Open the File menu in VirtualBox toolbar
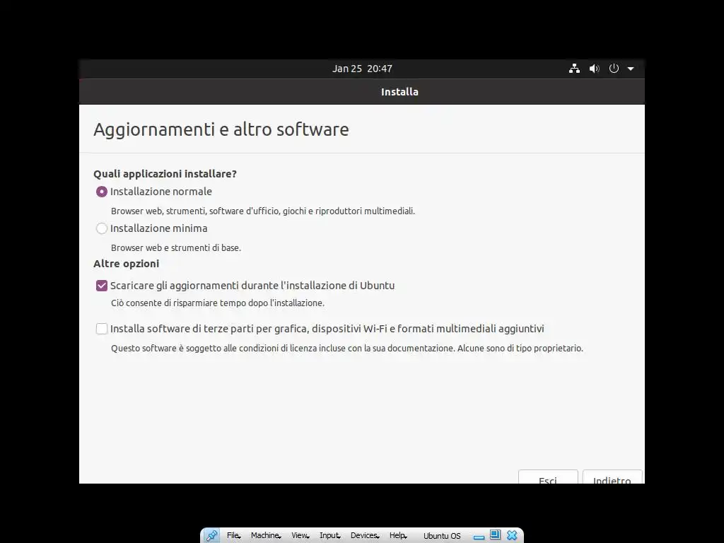This screenshot has height=543, width=724. [x=233, y=536]
